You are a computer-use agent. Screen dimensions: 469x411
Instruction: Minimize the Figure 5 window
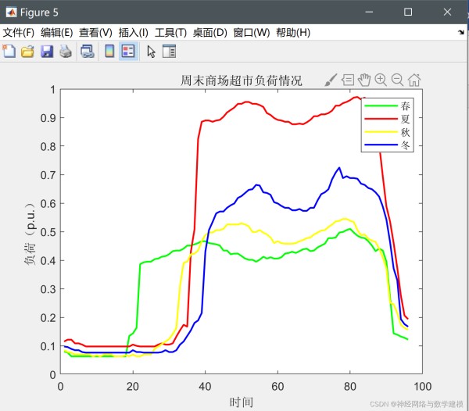point(369,12)
